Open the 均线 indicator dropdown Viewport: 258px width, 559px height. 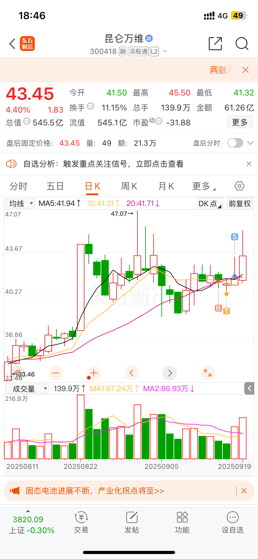tap(19, 204)
